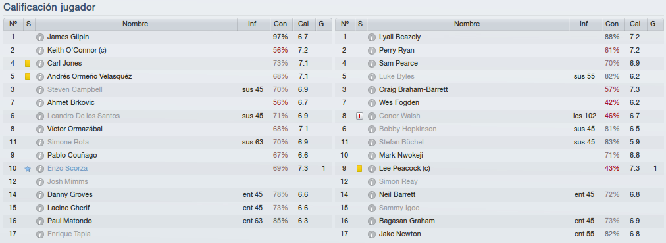Sort right table by Inf. column header
The width and height of the screenshot is (666, 243).
[x=585, y=24]
